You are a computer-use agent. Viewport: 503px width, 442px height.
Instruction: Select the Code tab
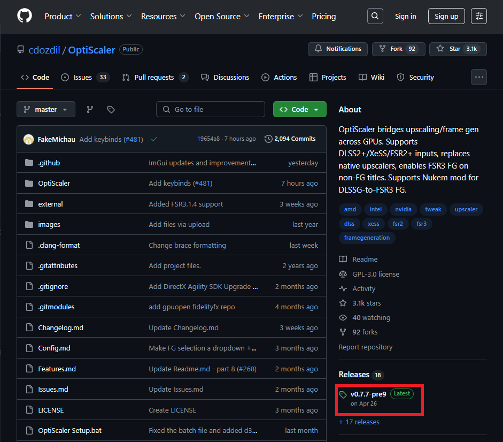pyautogui.click(x=35, y=77)
